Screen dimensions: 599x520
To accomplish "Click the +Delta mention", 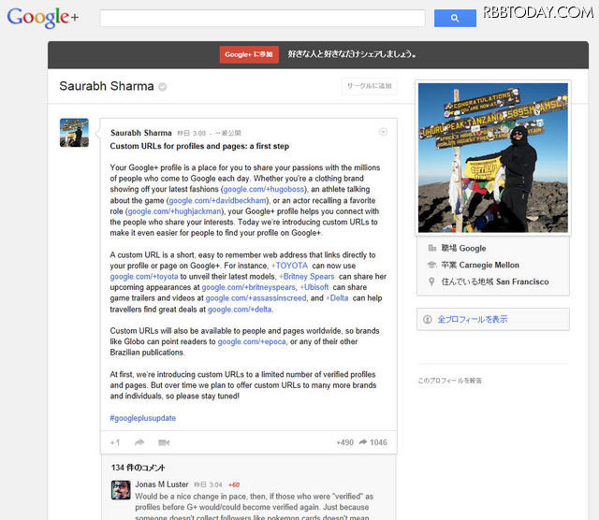I will point(337,297).
